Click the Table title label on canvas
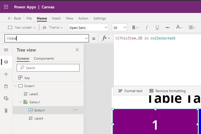Screen dimensions: 201x134 click(x=174, y=99)
